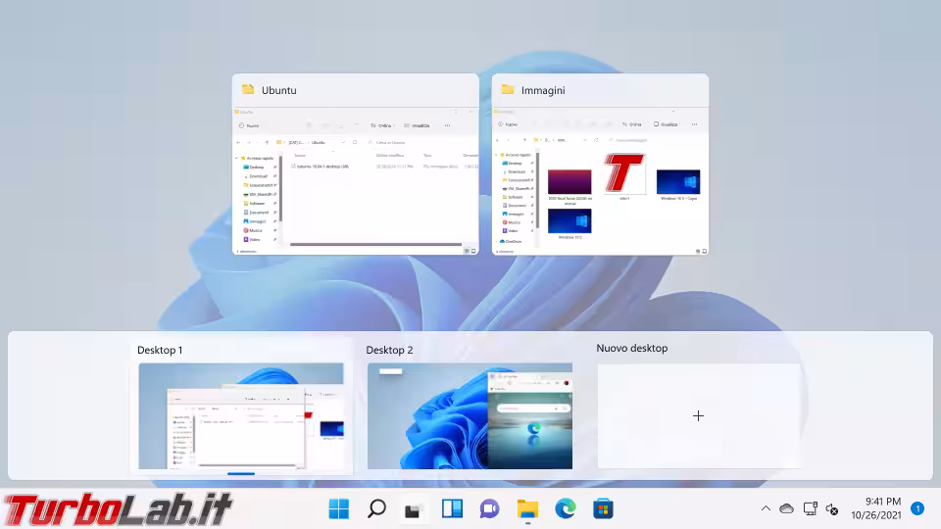The height and width of the screenshot is (529, 941).
Task: Open the network tray icon
Action: pyautogui.click(x=811, y=508)
